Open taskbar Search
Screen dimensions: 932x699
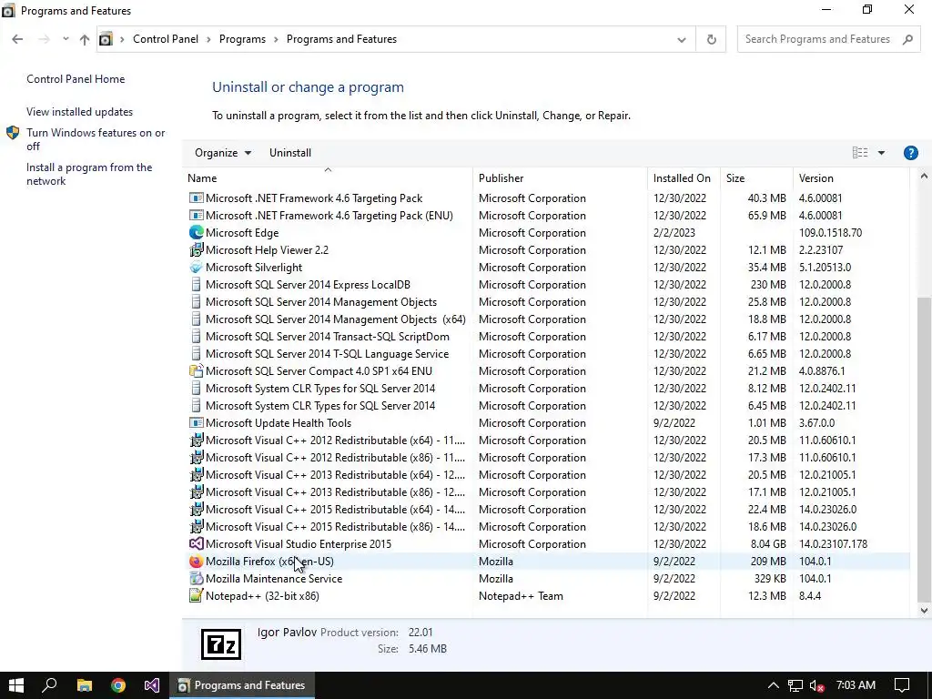tap(49, 685)
